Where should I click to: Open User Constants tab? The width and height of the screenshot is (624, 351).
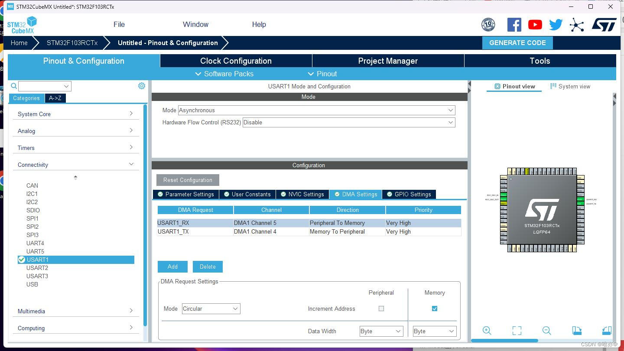(x=247, y=194)
